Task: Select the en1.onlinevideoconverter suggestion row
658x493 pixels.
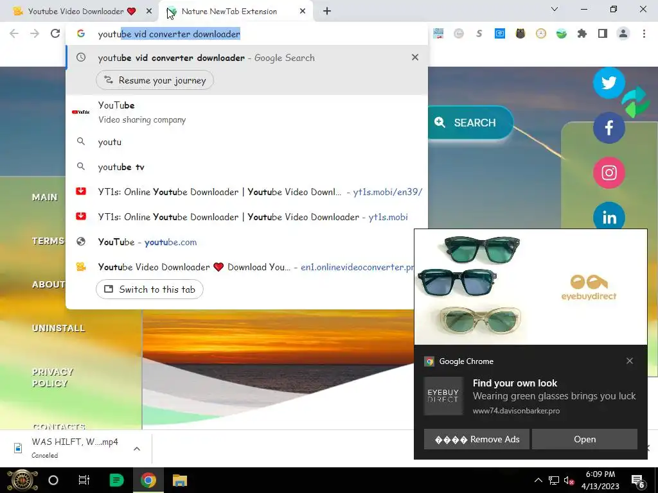Action: [x=240, y=267]
